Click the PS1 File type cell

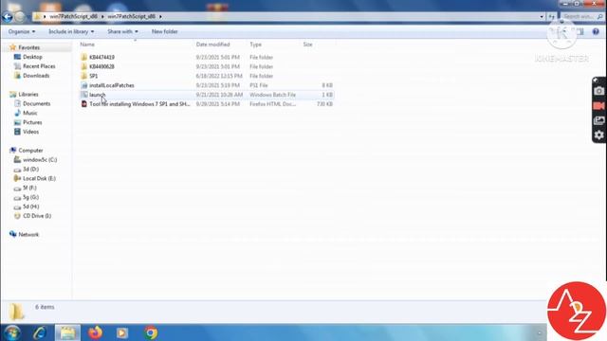(259, 85)
